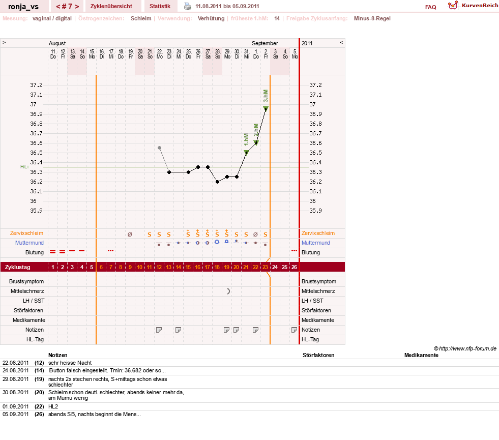Open note icon on cycle day 14
Screen dimensions: 499x440
pos(178,330)
